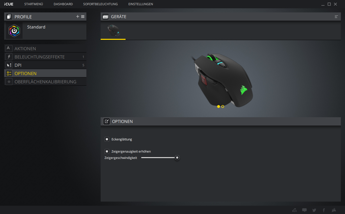345x214 pixels.
Task: Switch to Dashboard view
Action: point(63,4)
